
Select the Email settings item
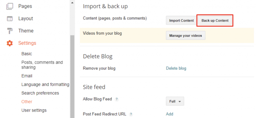coord(27,76)
